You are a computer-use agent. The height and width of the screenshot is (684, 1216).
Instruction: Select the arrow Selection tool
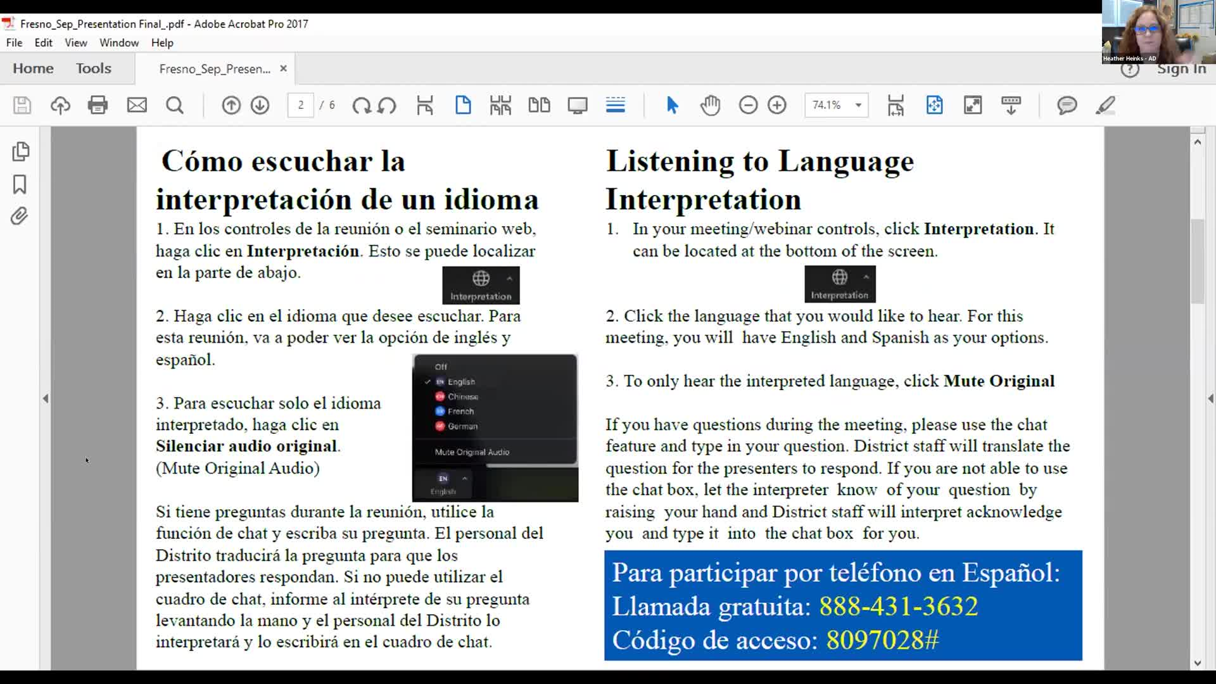click(673, 105)
